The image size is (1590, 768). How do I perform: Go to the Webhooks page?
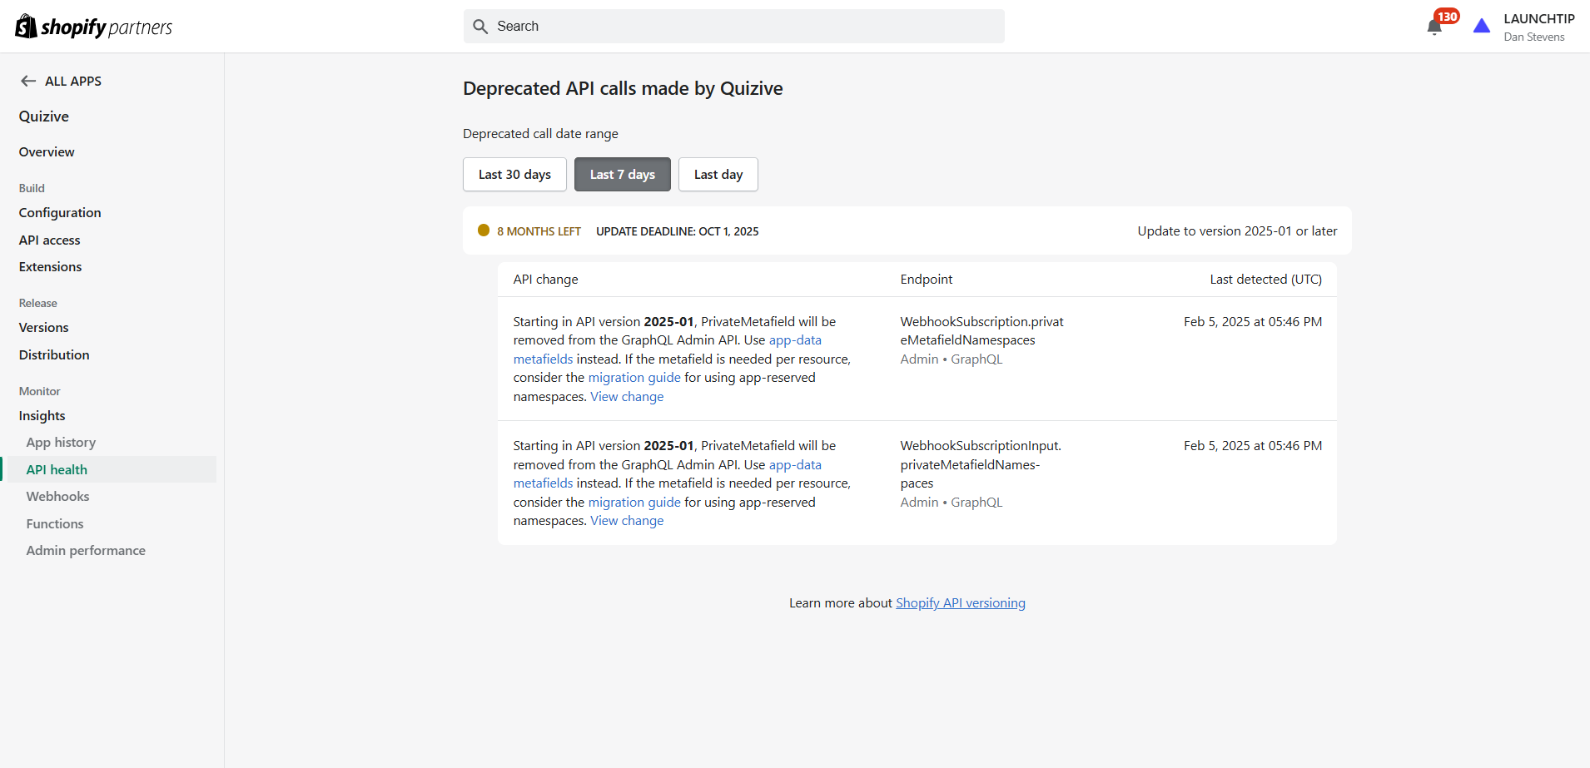tap(57, 497)
